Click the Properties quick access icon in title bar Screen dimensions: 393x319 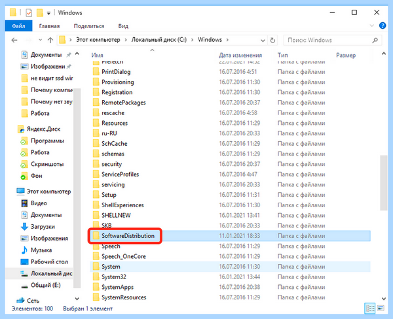point(29,12)
